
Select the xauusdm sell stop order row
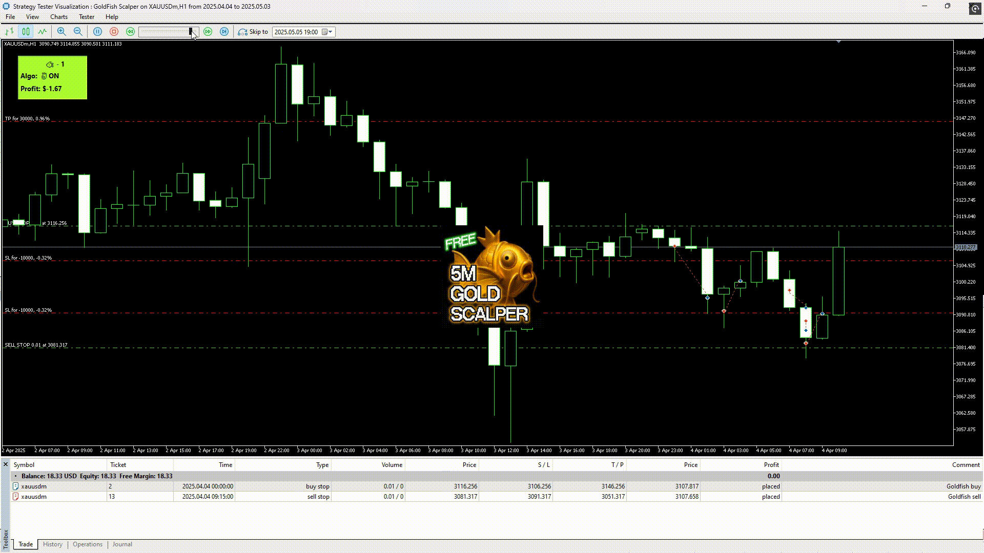pos(496,497)
